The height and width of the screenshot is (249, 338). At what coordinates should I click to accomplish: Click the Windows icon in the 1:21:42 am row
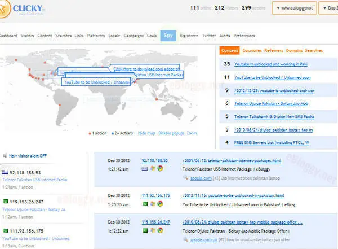click(153, 168)
